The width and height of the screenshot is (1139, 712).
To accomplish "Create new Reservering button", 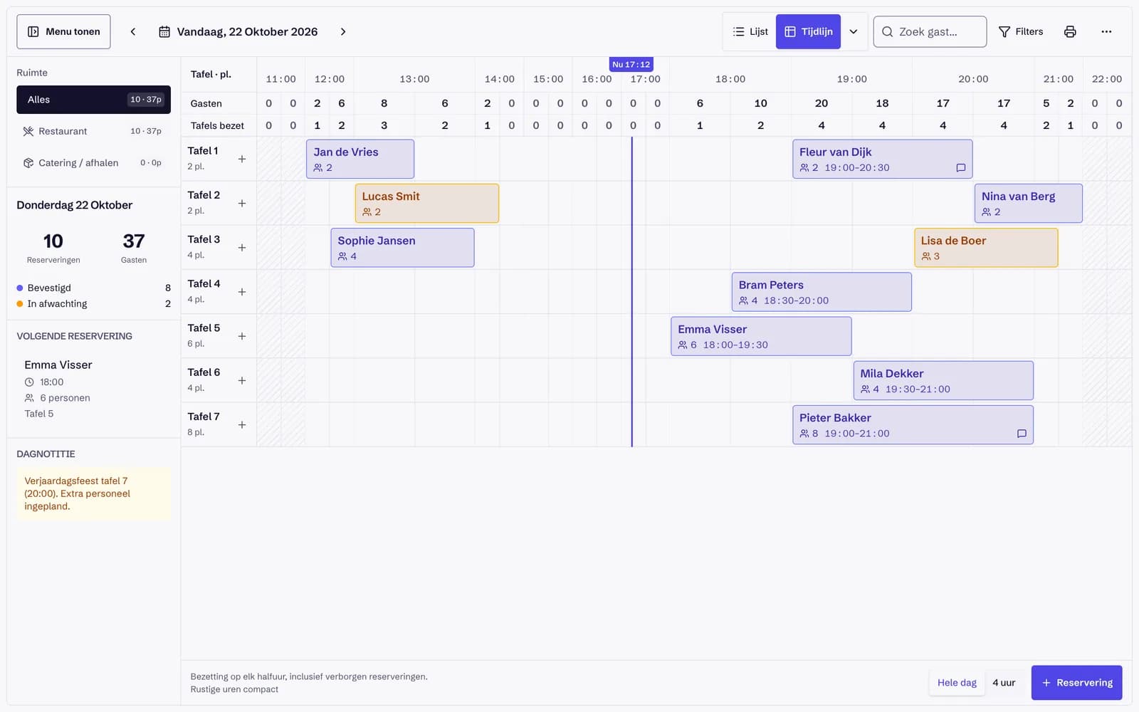I will click(1076, 682).
